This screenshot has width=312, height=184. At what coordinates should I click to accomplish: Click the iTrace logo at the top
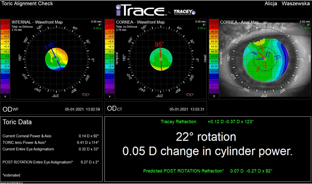[142, 10]
